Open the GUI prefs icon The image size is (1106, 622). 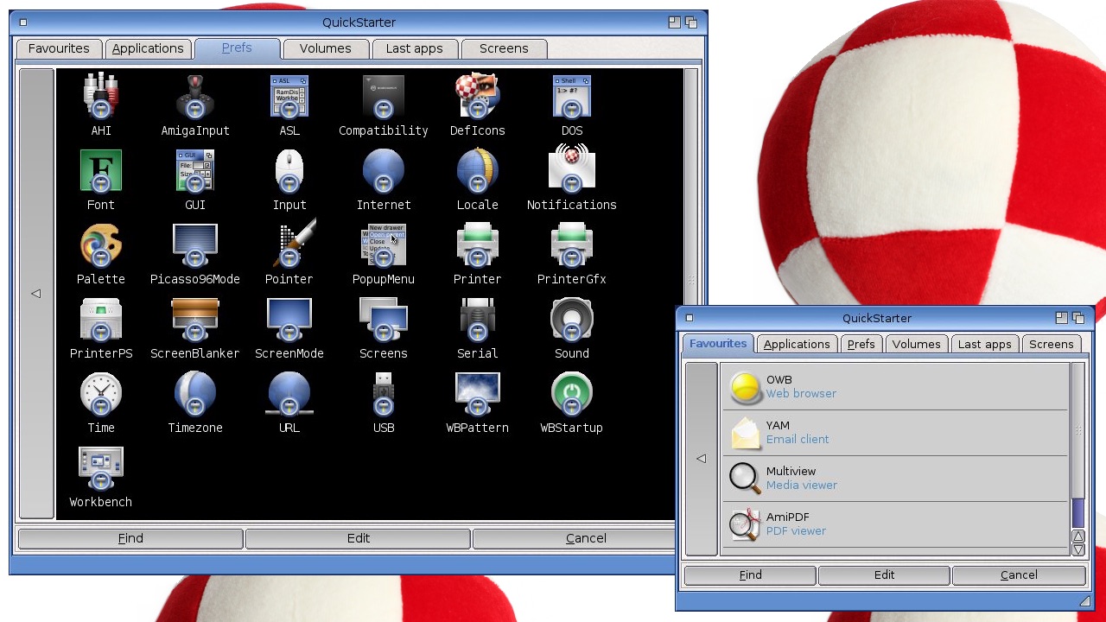click(x=195, y=171)
